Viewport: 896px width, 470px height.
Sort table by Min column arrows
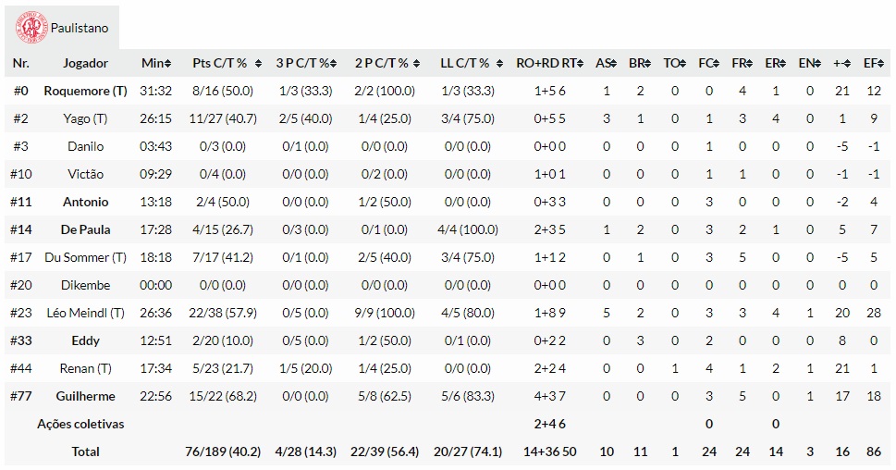coord(156,63)
